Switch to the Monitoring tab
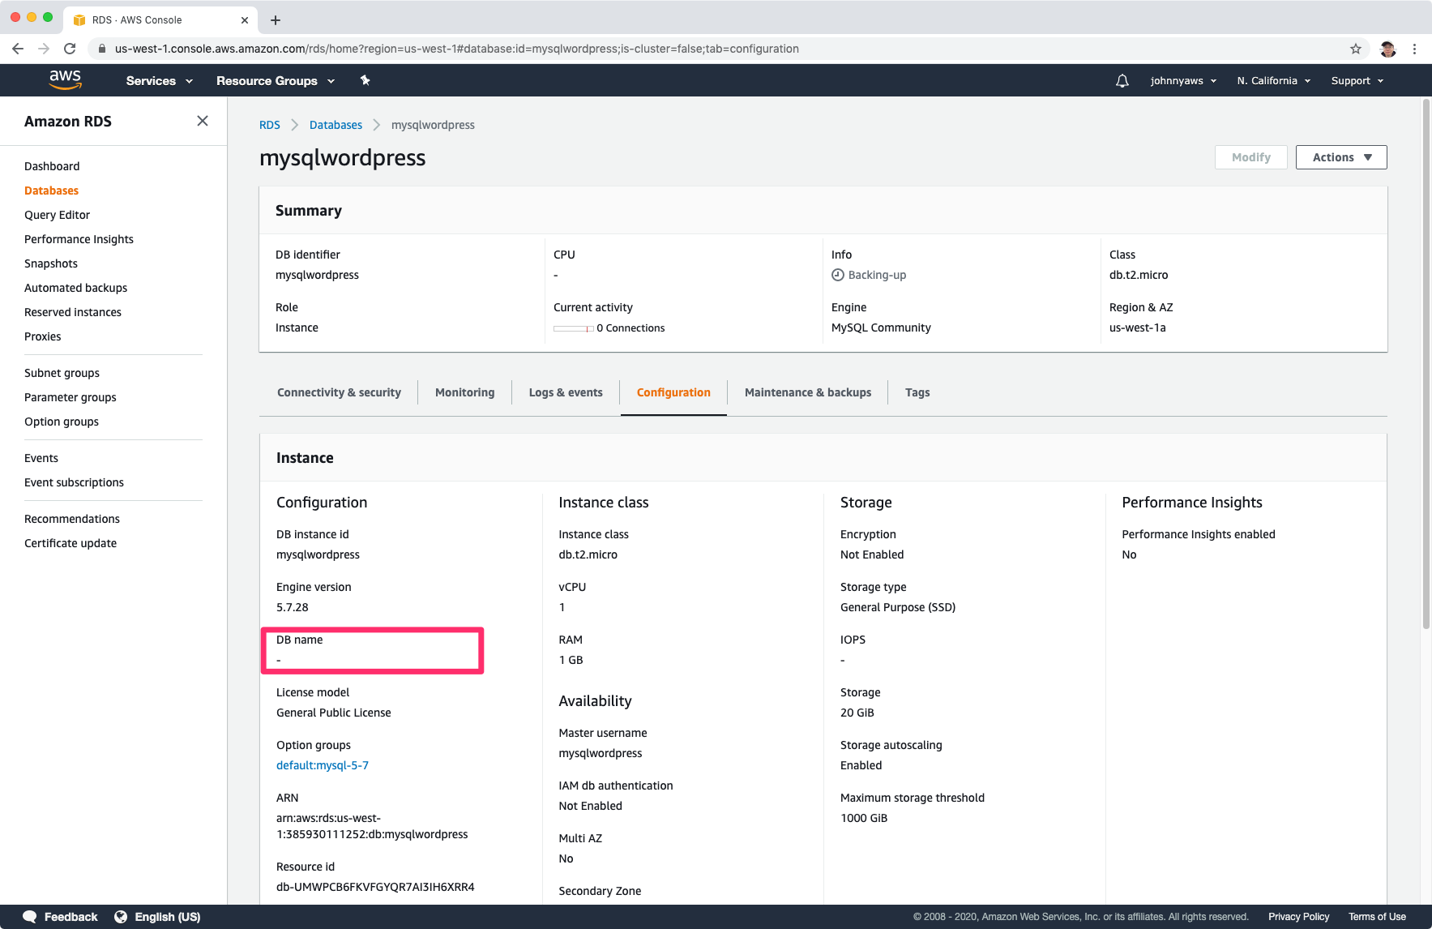The image size is (1432, 929). (464, 392)
